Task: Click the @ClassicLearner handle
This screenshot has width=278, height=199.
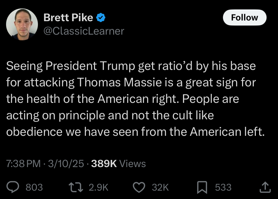Action: [x=84, y=31]
